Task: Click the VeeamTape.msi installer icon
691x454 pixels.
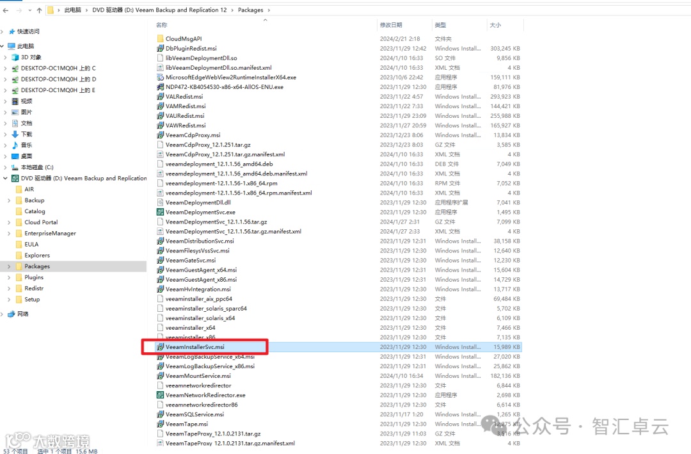Action: click(x=161, y=424)
